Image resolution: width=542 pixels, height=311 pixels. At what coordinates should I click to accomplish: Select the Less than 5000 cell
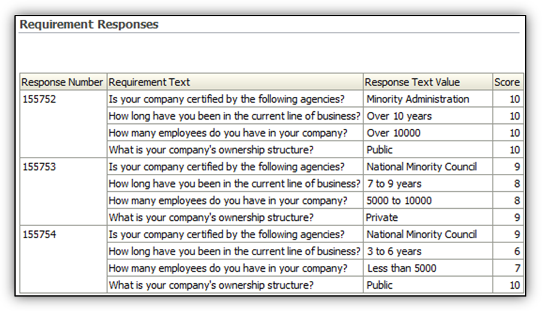point(402,268)
